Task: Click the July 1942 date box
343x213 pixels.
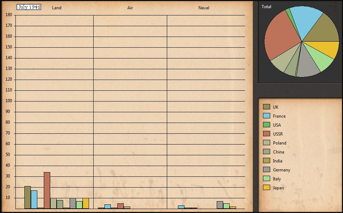Action: 29,7
